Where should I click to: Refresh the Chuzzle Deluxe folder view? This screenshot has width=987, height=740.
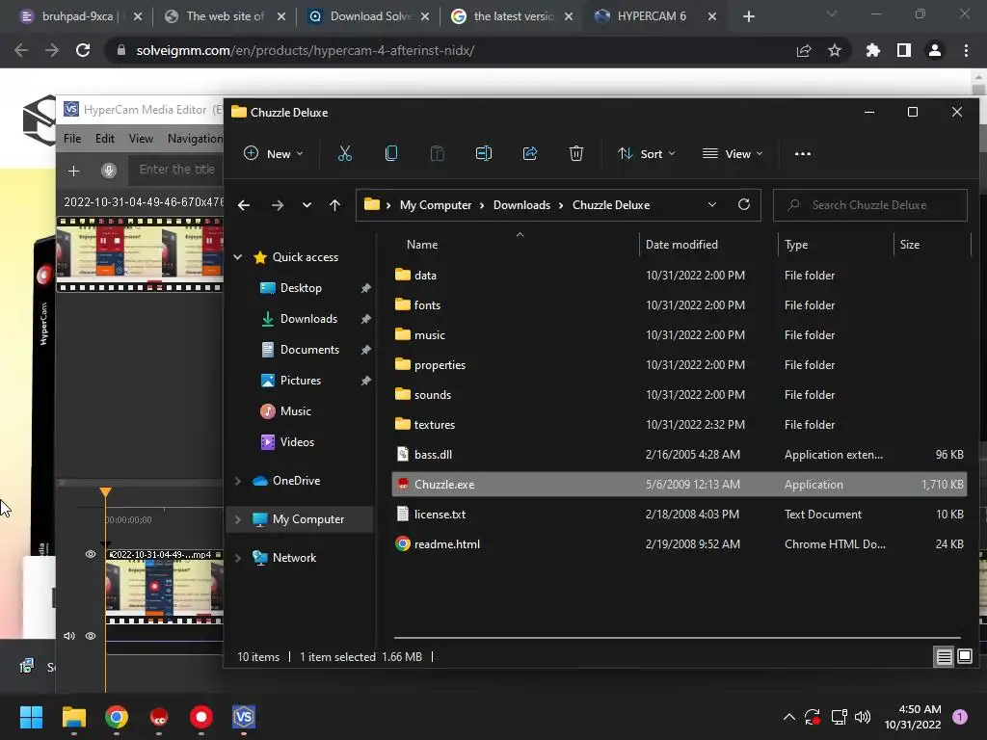coord(744,204)
